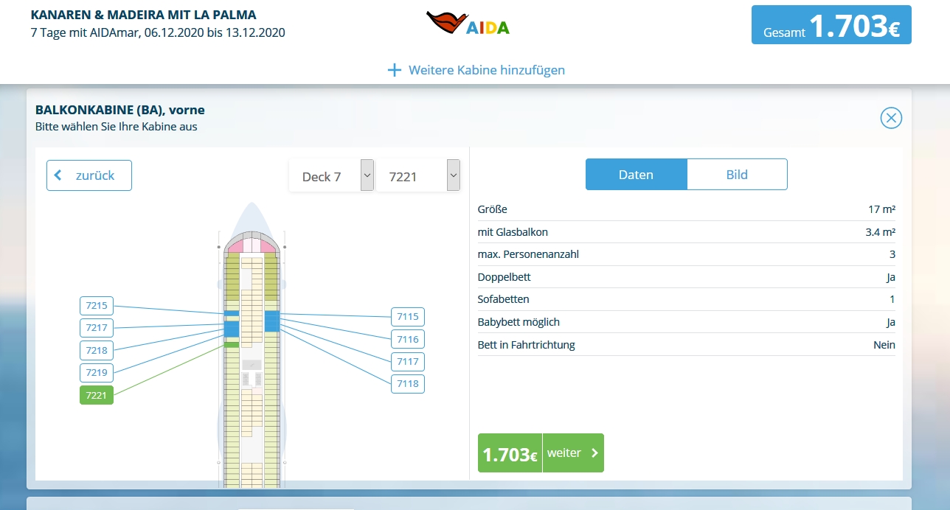950x510 pixels.
Task: Select cabin 7115 label
Action: (x=407, y=317)
